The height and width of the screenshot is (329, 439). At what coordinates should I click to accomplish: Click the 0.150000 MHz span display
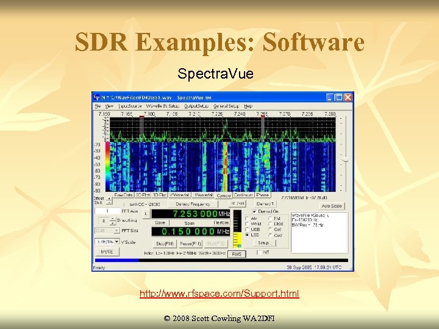click(x=191, y=232)
